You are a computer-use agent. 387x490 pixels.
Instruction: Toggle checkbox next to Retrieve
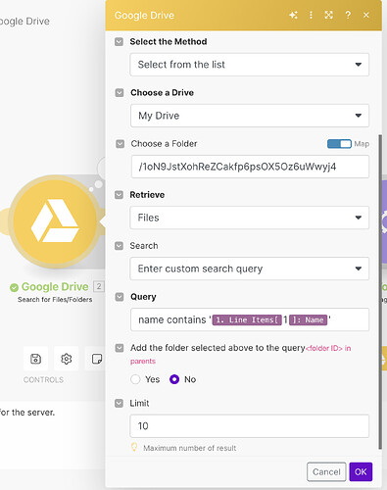(119, 195)
